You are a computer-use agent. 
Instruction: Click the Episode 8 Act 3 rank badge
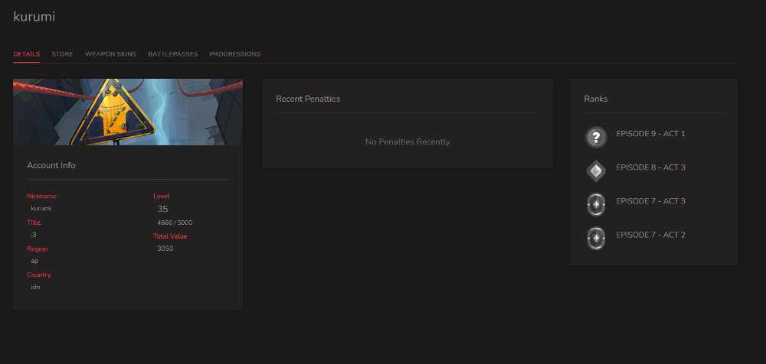(x=595, y=171)
